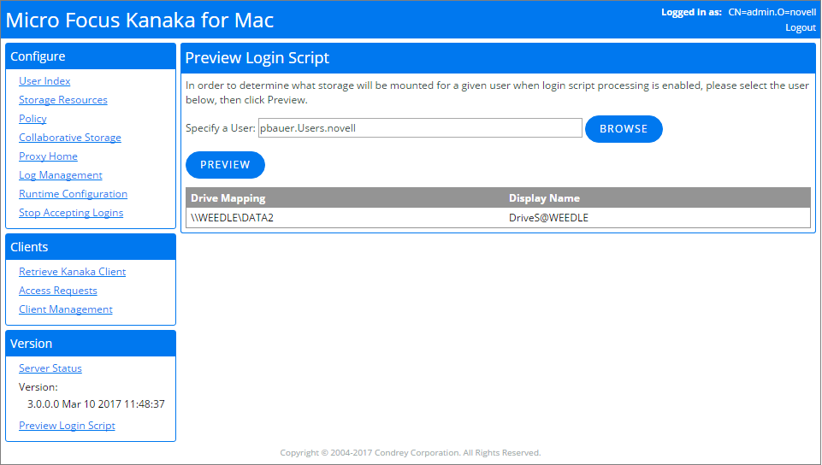Image resolution: width=822 pixels, height=465 pixels.
Task: Go to Storage Resources
Action: pyautogui.click(x=63, y=100)
